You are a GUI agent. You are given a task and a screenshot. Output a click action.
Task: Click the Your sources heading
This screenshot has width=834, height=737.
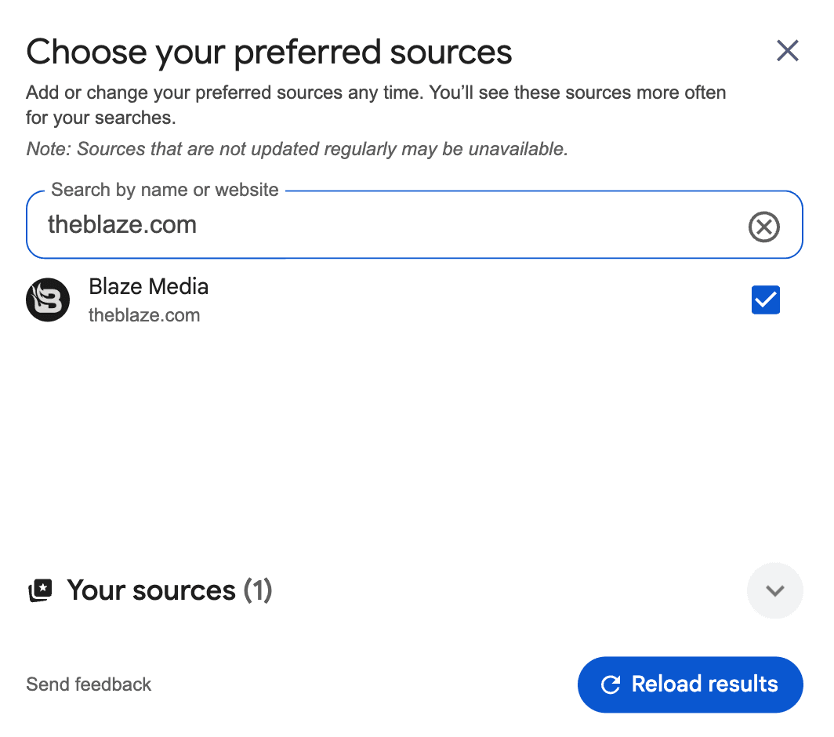pyautogui.click(x=151, y=590)
